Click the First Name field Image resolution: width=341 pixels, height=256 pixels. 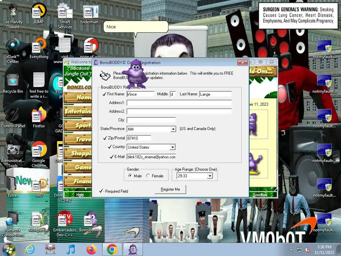point(141,94)
